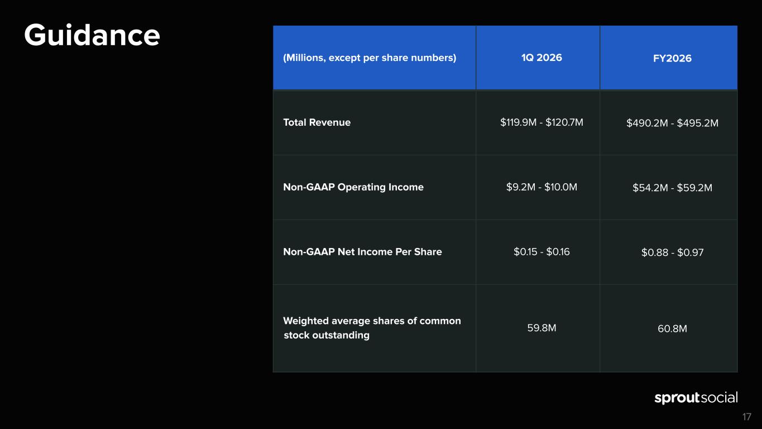
Task: Click the $0.15 - $0.16 cell
Action: point(541,252)
